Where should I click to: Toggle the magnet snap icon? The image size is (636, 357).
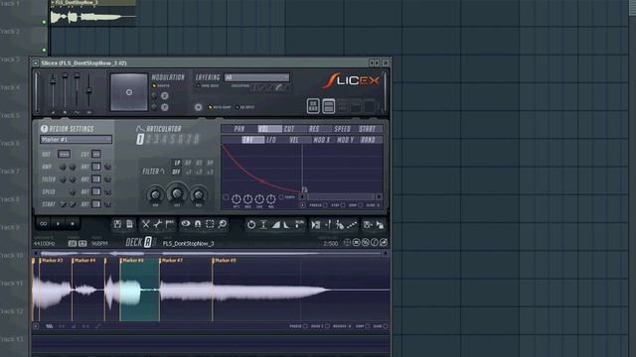point(198,224)
